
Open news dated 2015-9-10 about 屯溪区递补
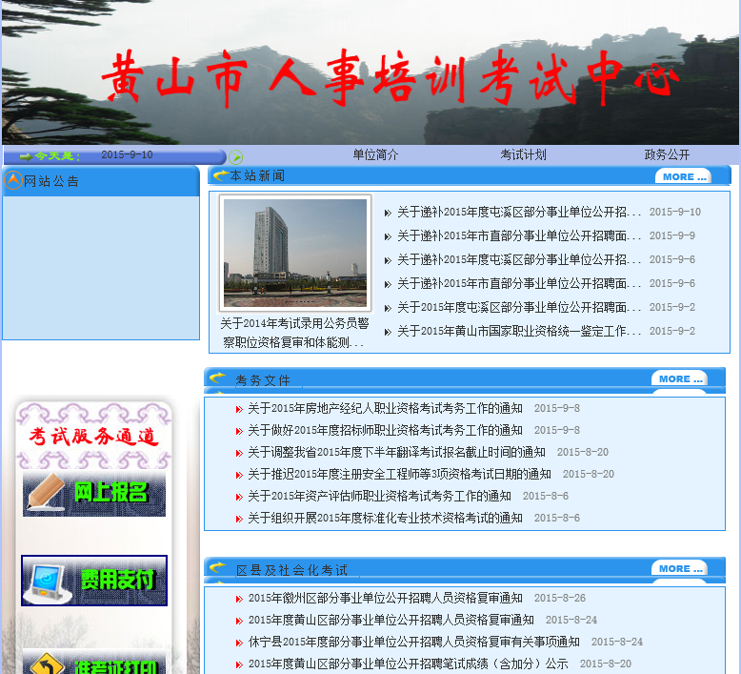click(x=519, y=212)
